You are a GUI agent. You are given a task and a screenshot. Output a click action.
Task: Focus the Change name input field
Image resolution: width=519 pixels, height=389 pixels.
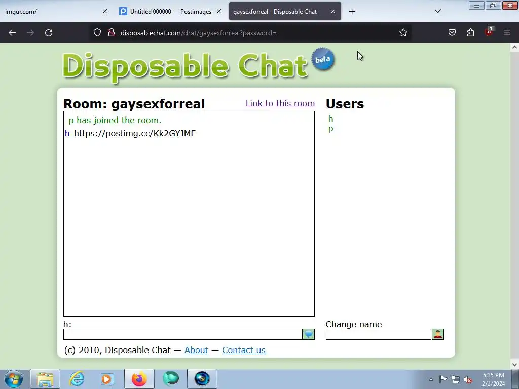(378, 334)
